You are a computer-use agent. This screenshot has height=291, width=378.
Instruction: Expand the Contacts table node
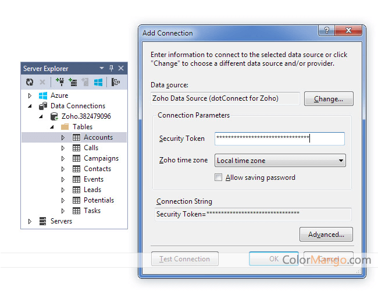63,169
